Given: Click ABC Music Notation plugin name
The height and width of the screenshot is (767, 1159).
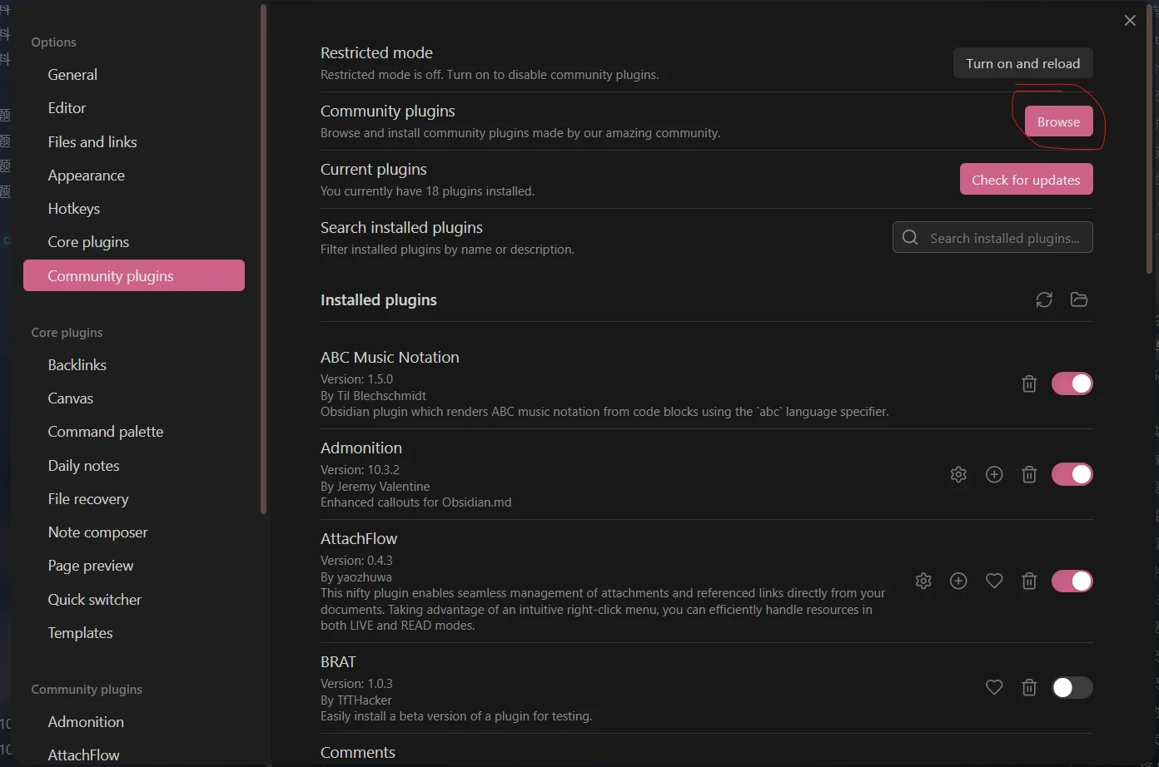Looking at the screenshot, I should (390, 357).
